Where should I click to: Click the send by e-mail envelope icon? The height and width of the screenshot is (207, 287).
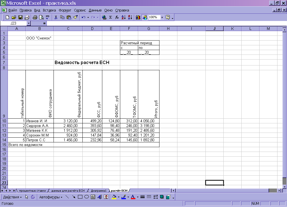(27, 17)
